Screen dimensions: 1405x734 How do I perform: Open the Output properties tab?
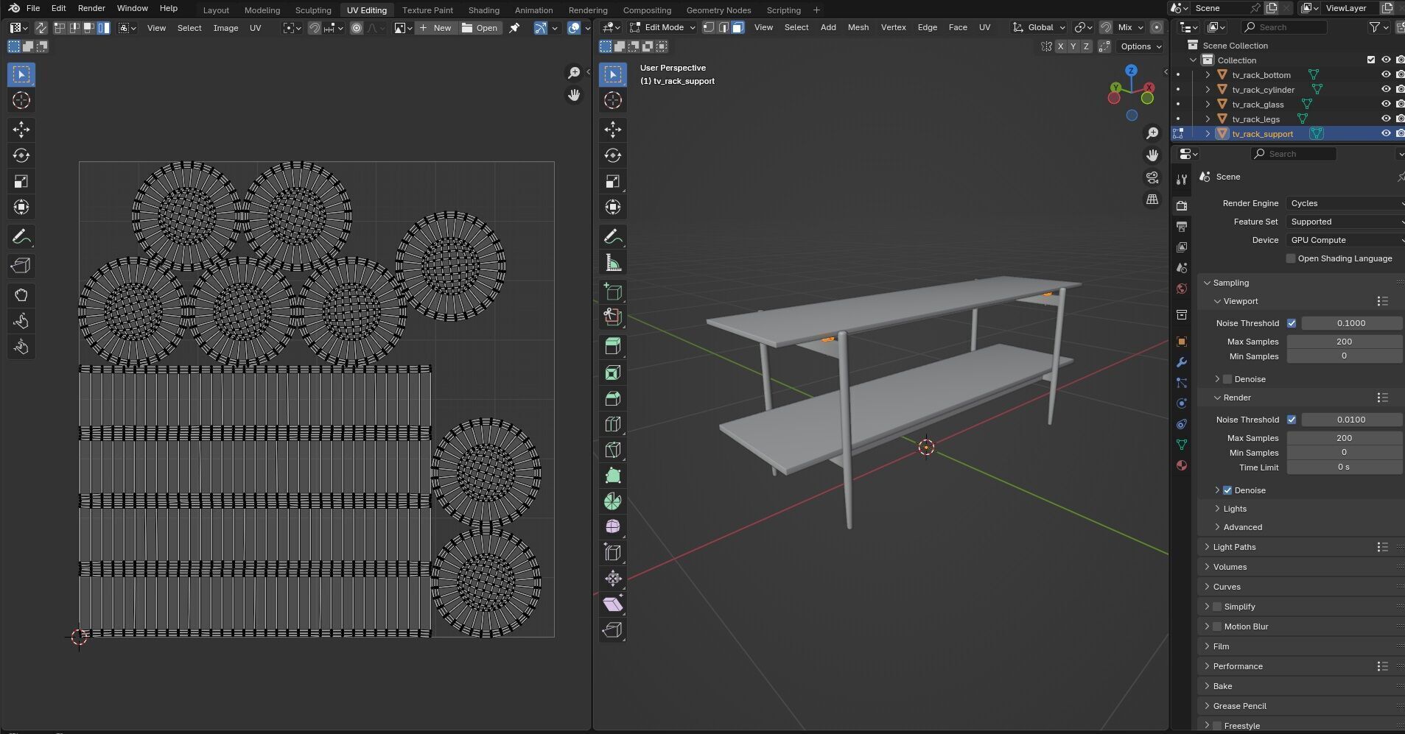pos(1182,227)
